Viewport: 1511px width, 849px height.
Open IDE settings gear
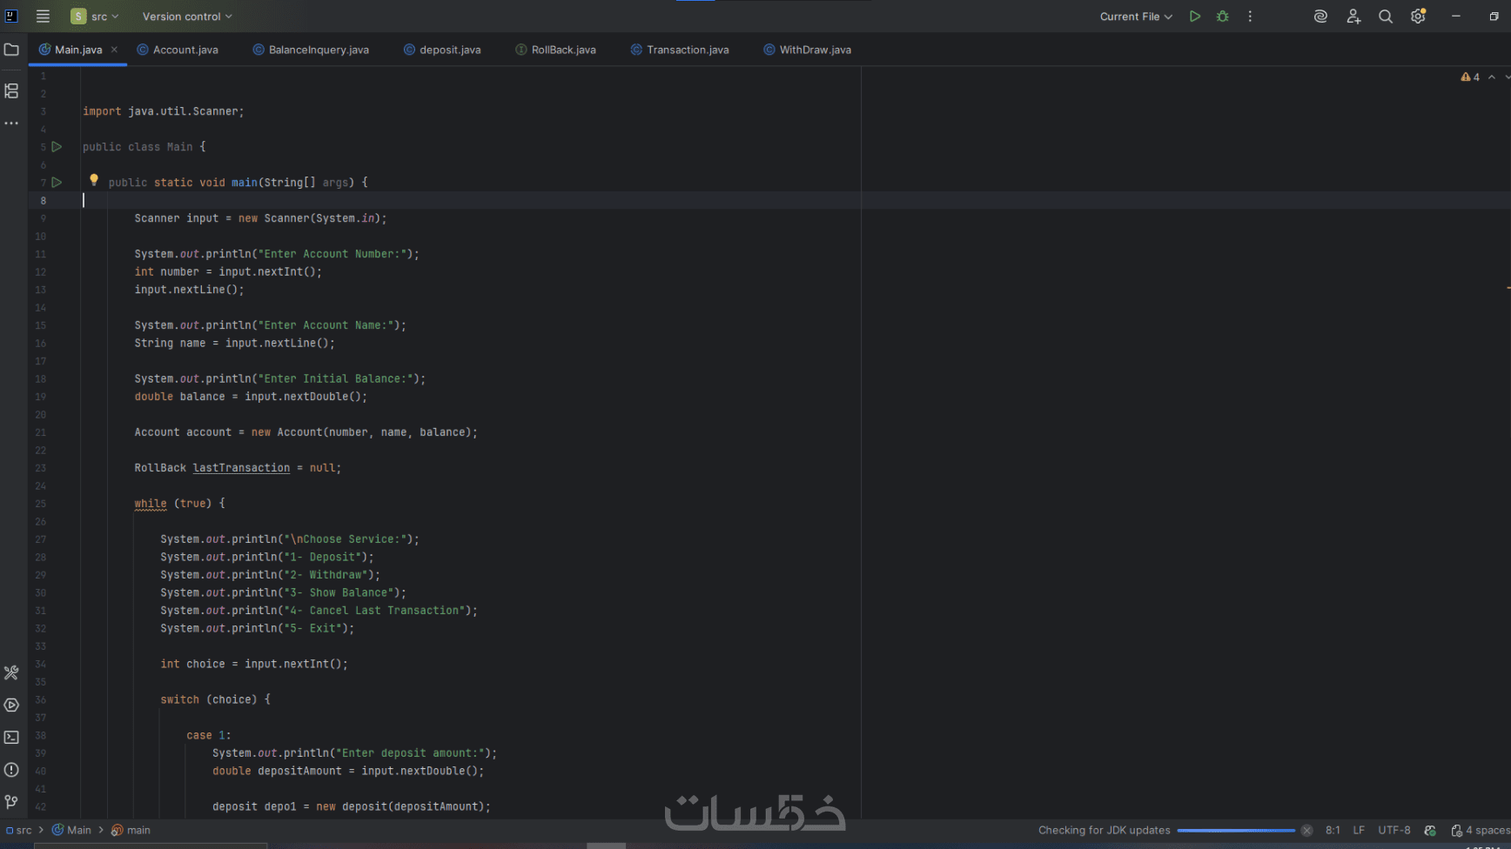coord(1418,17)
